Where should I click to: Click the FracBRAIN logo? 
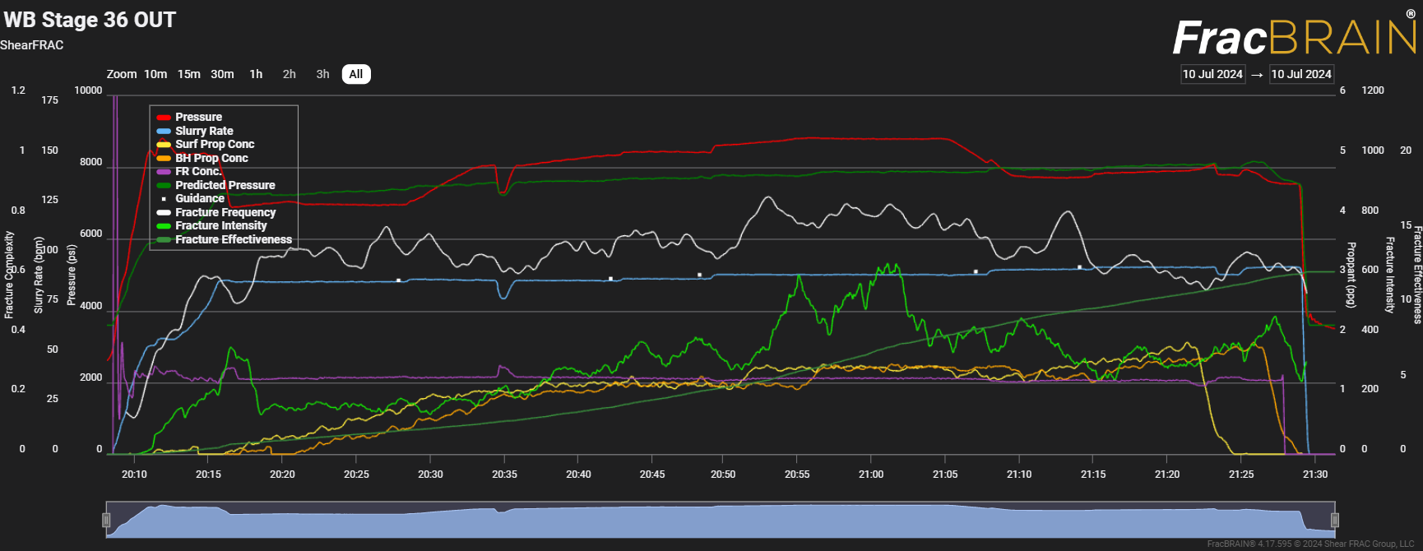coord(1294,38)
